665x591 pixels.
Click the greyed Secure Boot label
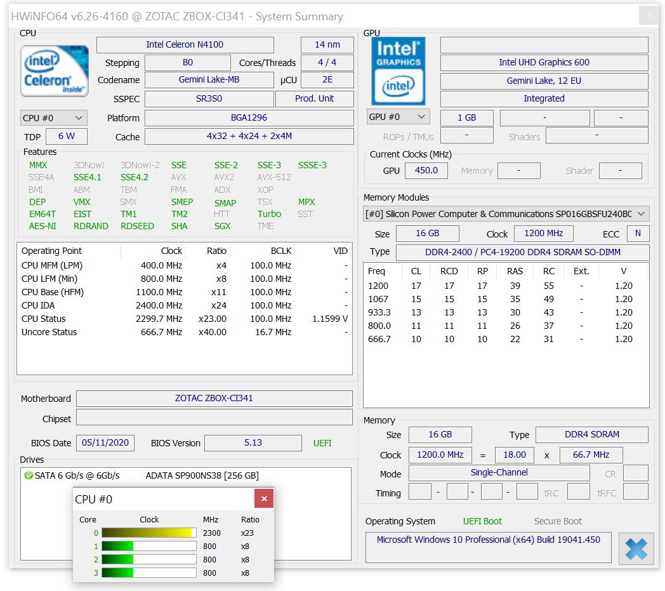558,521
